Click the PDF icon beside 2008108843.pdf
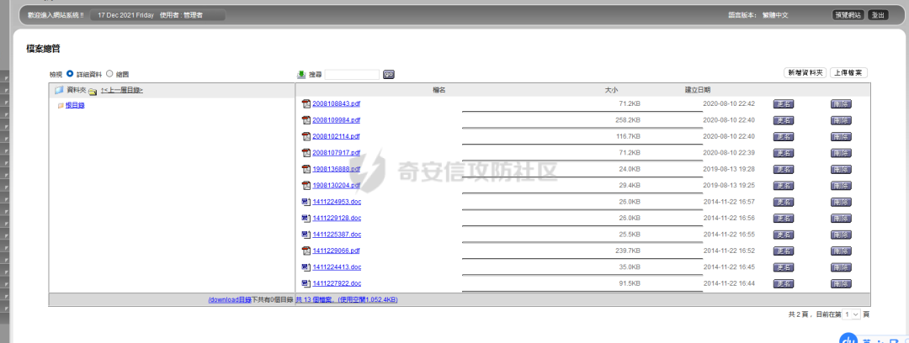This screenshot has height=343, width=909. tap(306, 103)
